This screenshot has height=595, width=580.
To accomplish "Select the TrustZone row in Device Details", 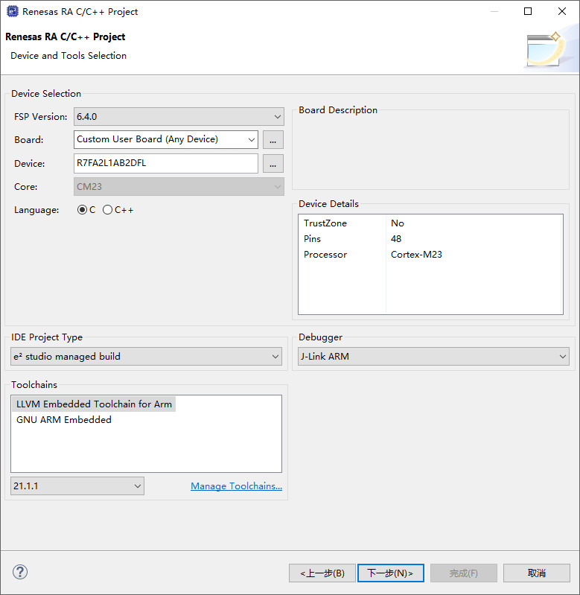I will click(x=430, y=223).
